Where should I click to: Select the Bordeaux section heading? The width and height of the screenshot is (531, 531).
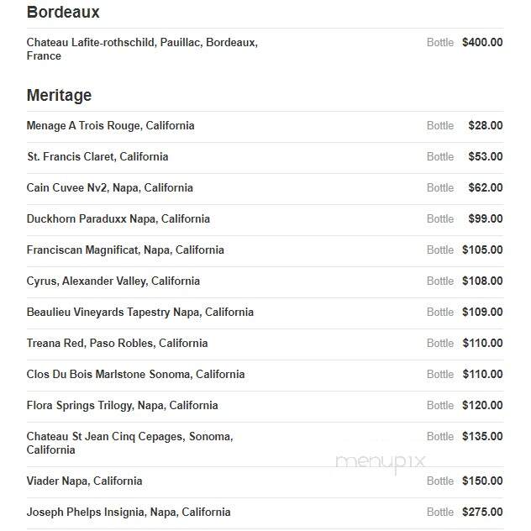pos(63,13)
